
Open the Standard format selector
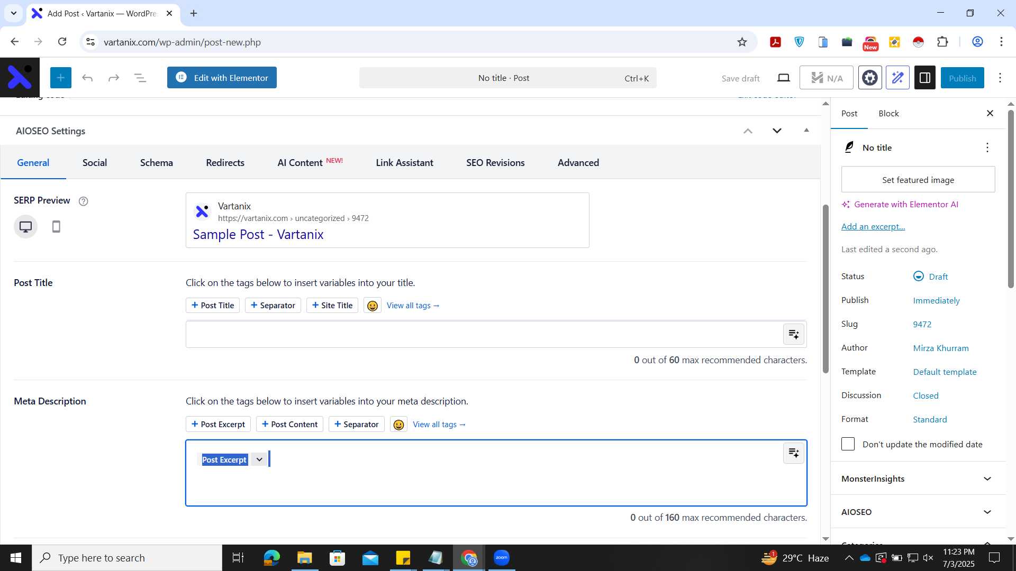coord(930,419)
